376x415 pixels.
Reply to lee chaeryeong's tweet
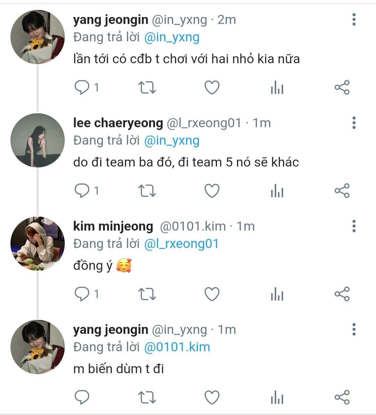(82, 191)
